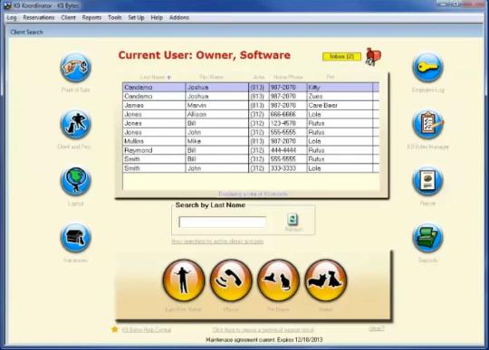
Task: Select the telephone handset search button
Action: click(x=231, y=280)
